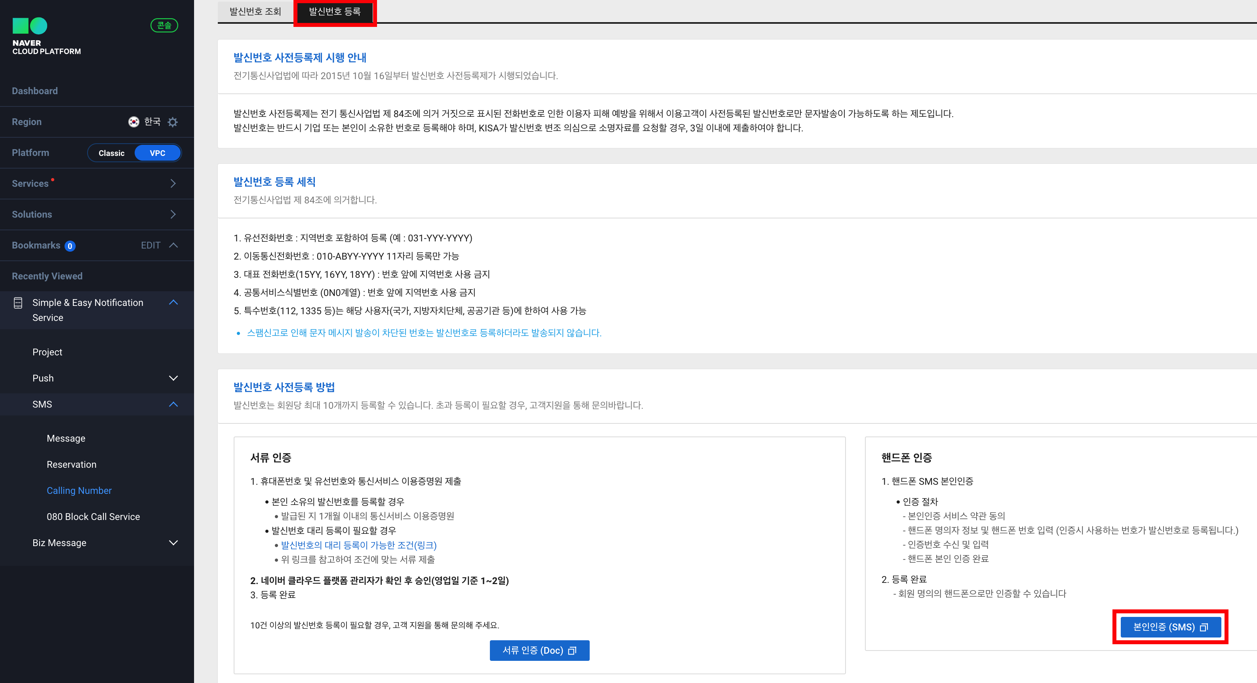1257x683 pixels.
Task: Switch platform to Classic
Action: 111,153
